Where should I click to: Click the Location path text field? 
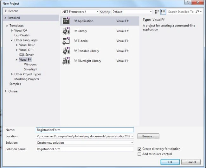(x=83, y=136)
